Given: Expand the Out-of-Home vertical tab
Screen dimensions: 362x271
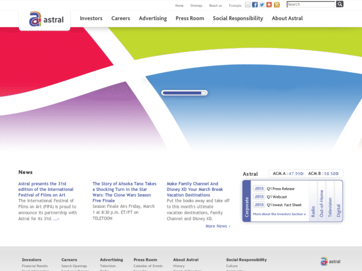Looking at the screenshot, I should 321,201.
